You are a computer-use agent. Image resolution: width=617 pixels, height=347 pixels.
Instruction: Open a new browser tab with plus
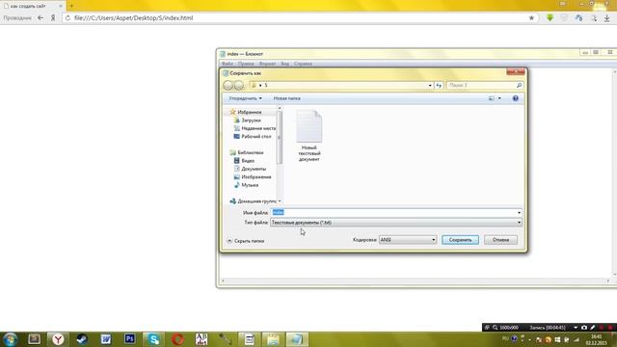pos(71,6)
